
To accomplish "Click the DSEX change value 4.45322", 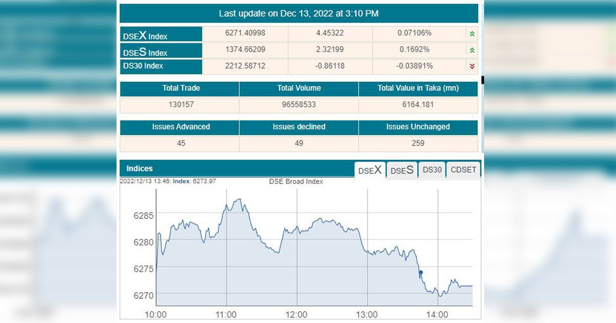I will (330, 33).
